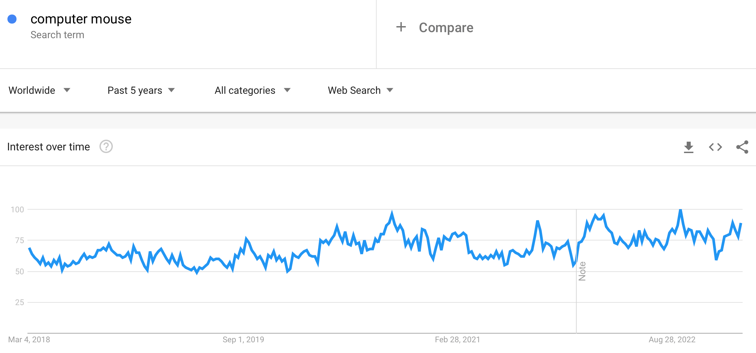Click the Compare button

(x=446, y=27)
